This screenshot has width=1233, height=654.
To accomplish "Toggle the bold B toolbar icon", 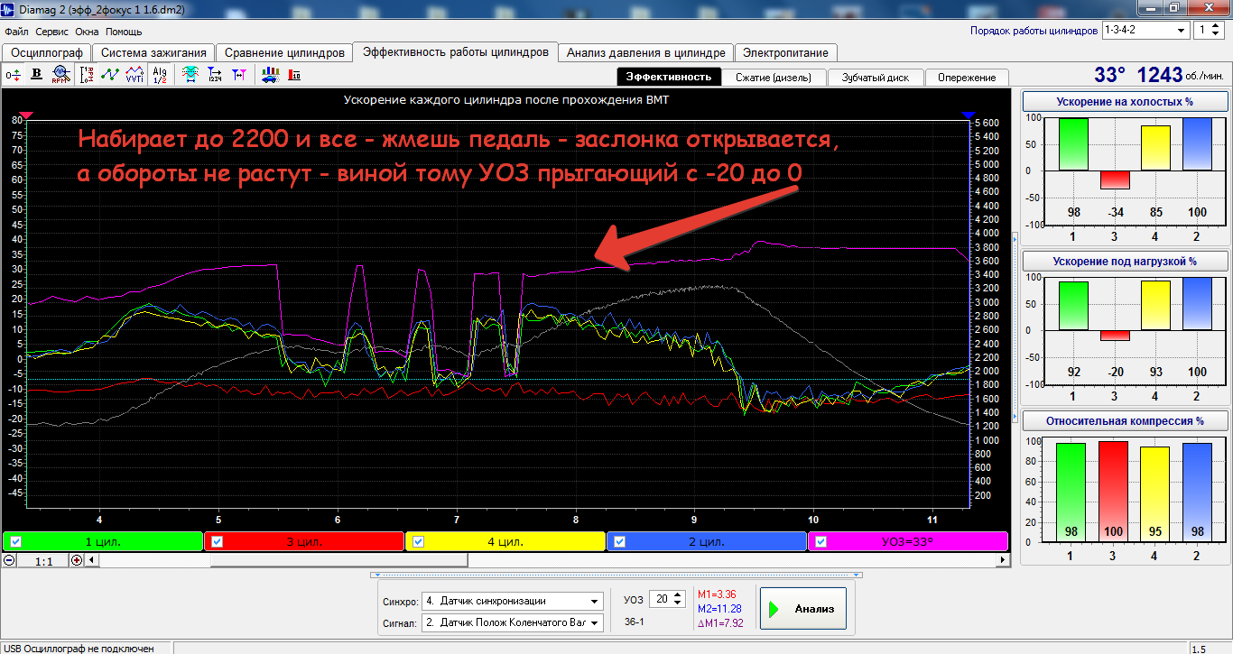I will [37, 74].
